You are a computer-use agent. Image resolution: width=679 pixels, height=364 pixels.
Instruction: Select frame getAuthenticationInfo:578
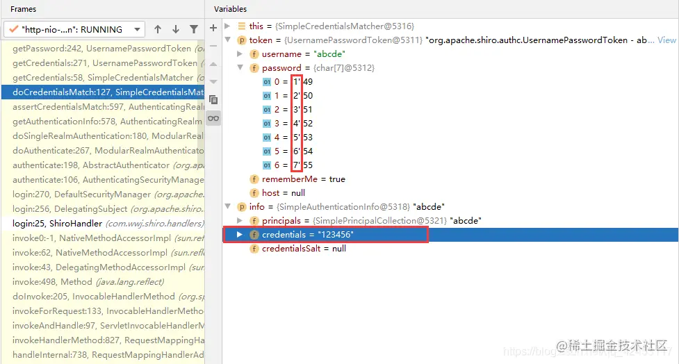(103, 121)
